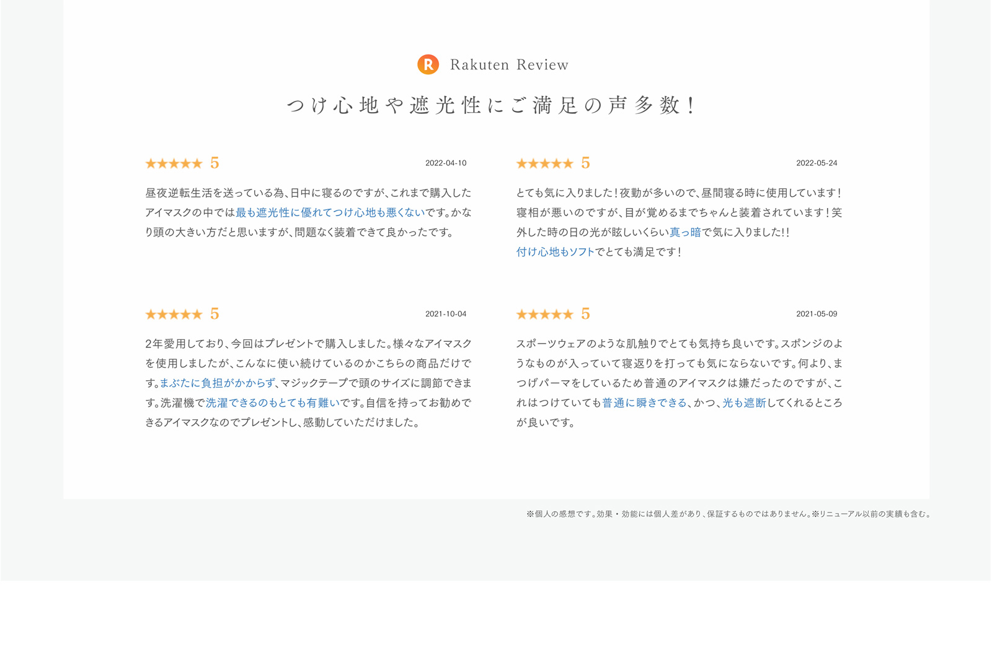Click the star rating of the 2022-05-24 review
This screenshot has width=992, height=660.
pyautogui.click(x=545, y=163)
